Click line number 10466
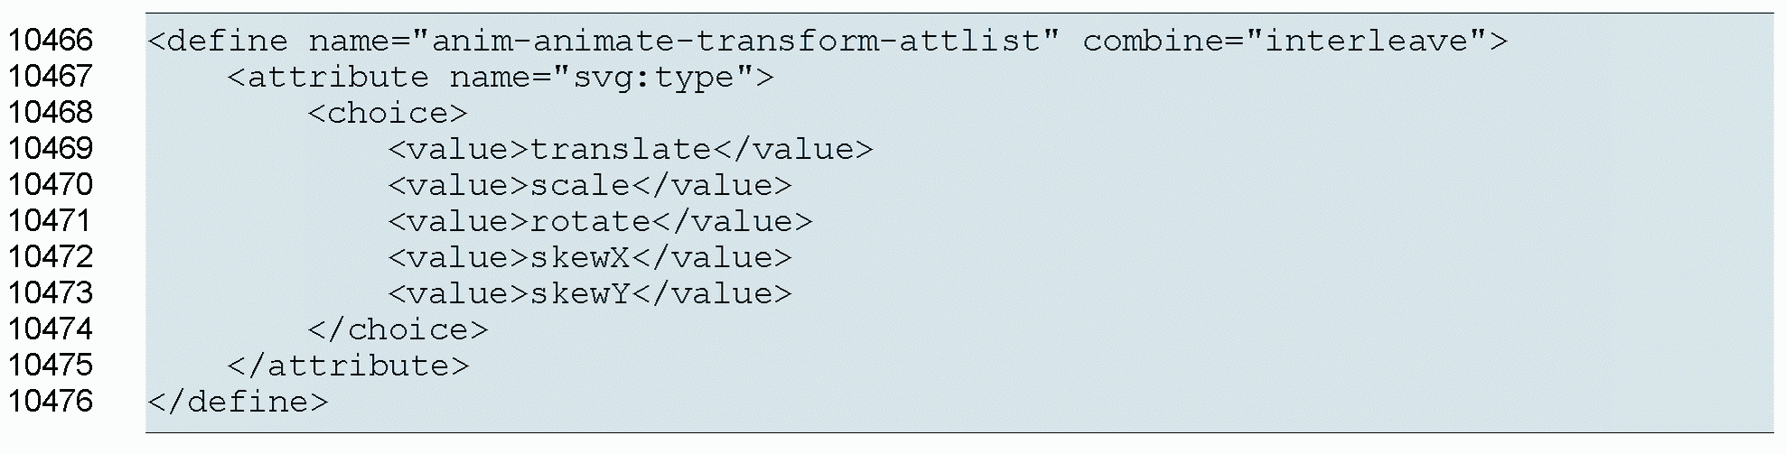The width and height of the screenshot is (1786, 454). [51, 41]
